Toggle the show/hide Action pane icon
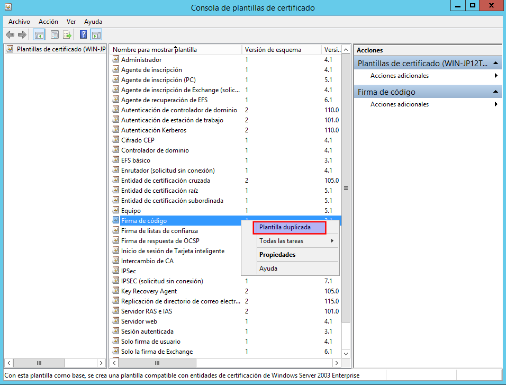The image size is (506, 385). 96,35
